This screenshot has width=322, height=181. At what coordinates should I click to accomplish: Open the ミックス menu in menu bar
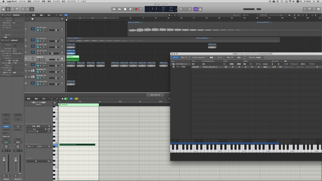click(x=56, y=2)
